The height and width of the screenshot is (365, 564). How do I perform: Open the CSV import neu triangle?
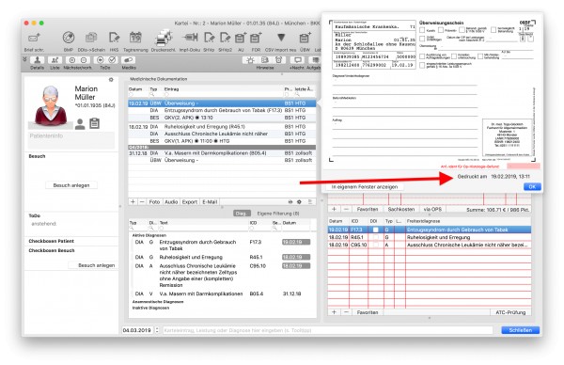[x=281, y=37]
